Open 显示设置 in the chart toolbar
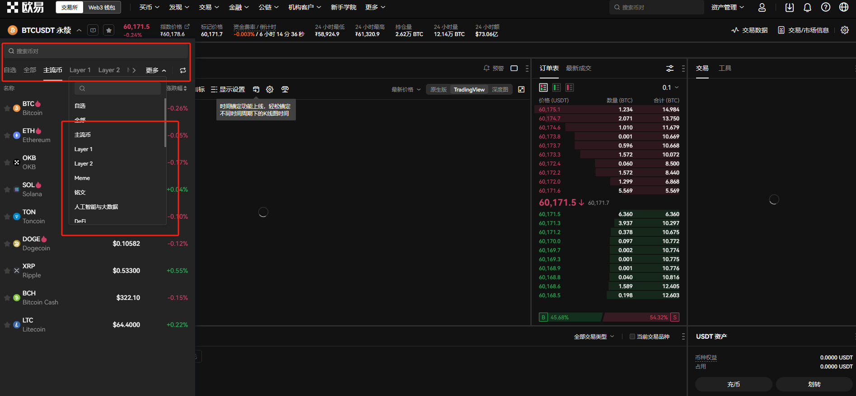The height and width of the screenshot is (396, 856). coord(228,89)
